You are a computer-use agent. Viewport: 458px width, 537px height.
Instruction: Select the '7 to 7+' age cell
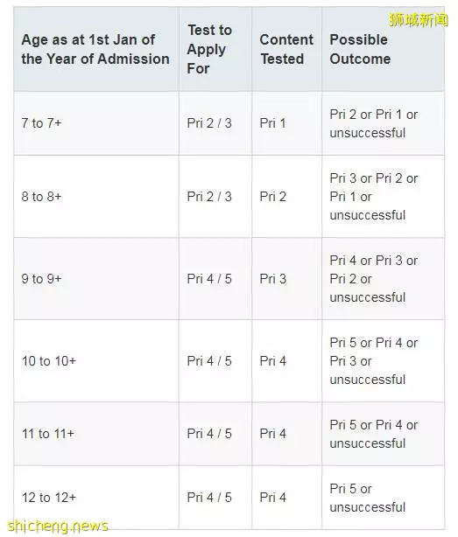point(41,123)
